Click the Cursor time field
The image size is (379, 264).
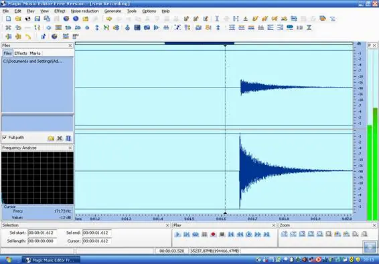tap(97, 241)
